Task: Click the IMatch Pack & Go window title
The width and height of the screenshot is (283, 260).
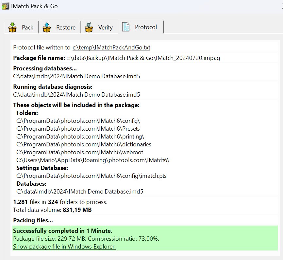Action: coord(34,6)
